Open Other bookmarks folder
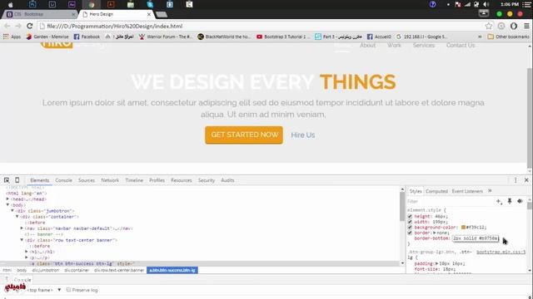The image size is (533, 299). click(x=509, y=37)
